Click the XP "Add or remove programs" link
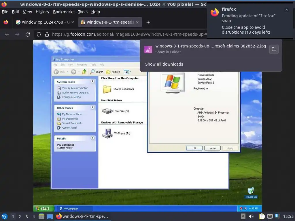This screenshot has width=295, height=221. (75, 93)
